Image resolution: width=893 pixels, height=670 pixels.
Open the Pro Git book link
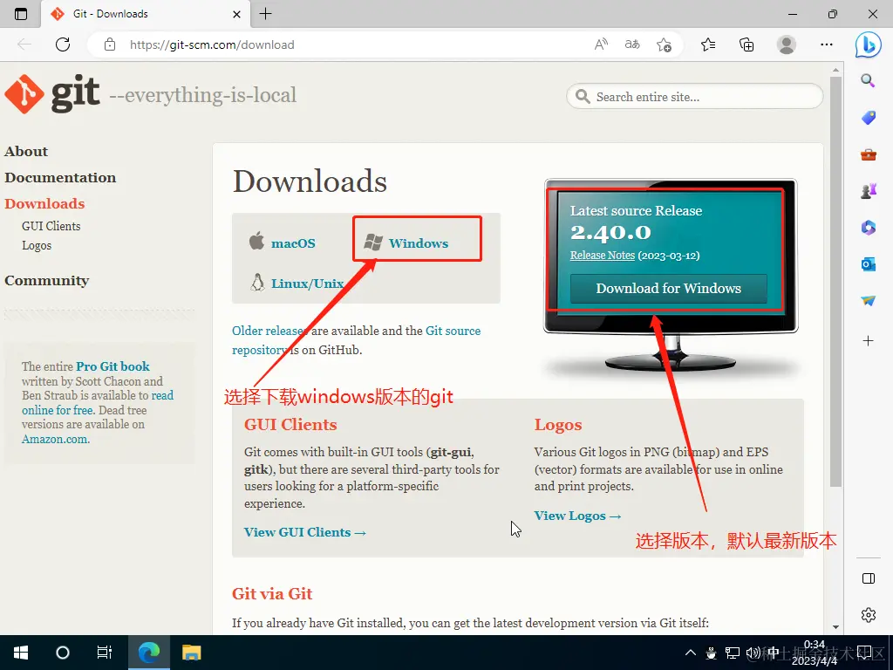(112, 366)
